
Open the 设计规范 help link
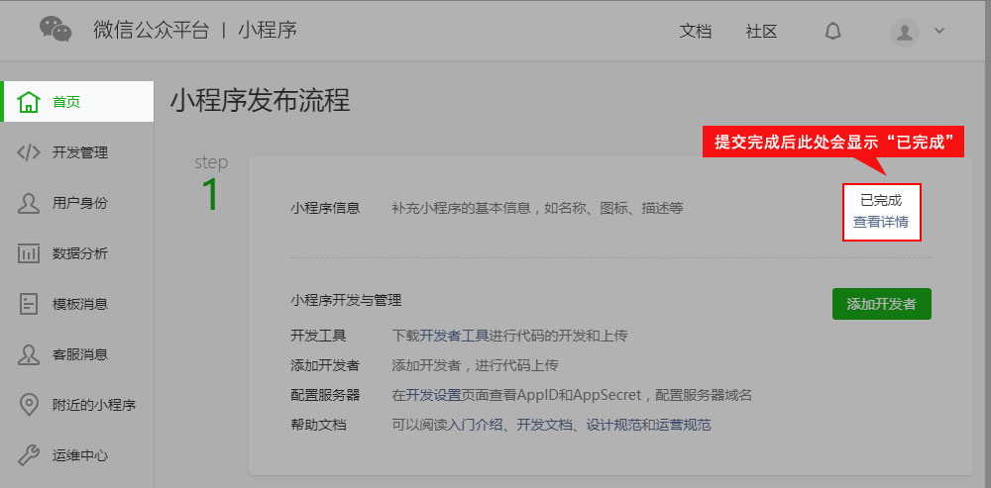(x=613, y=425)
